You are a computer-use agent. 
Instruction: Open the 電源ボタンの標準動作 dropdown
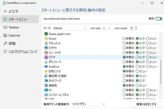click(88, 104)
